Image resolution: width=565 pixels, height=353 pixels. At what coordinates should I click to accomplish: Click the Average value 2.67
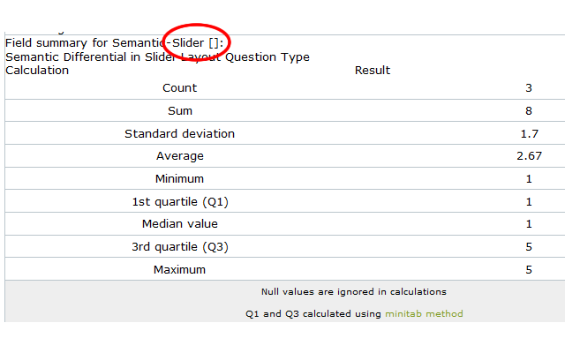point(529,155)
